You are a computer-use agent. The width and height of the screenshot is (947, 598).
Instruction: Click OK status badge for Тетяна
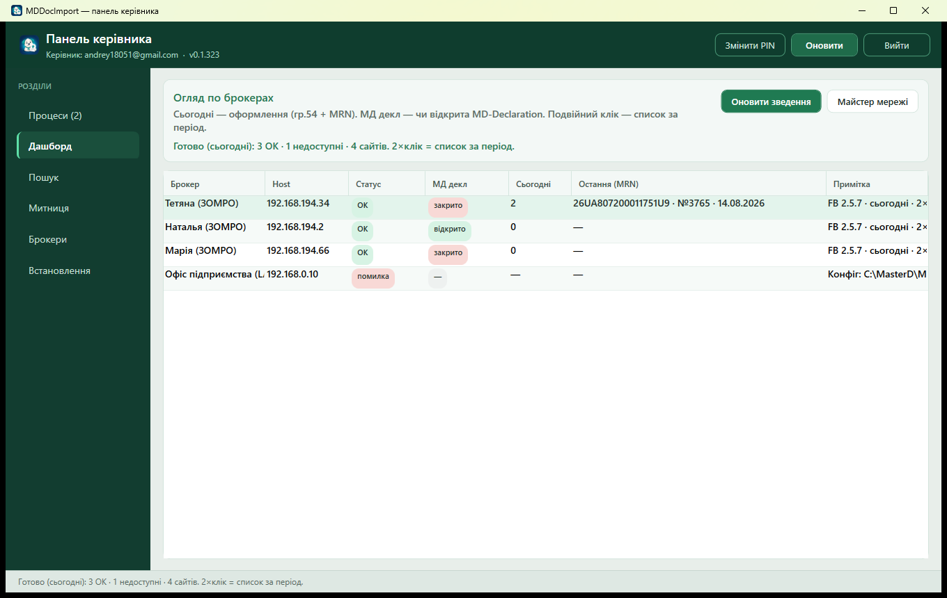[362, 206]
